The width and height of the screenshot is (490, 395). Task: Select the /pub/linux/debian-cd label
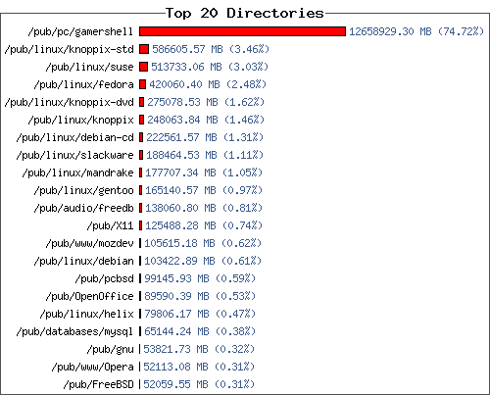click(x=74, y=137)
